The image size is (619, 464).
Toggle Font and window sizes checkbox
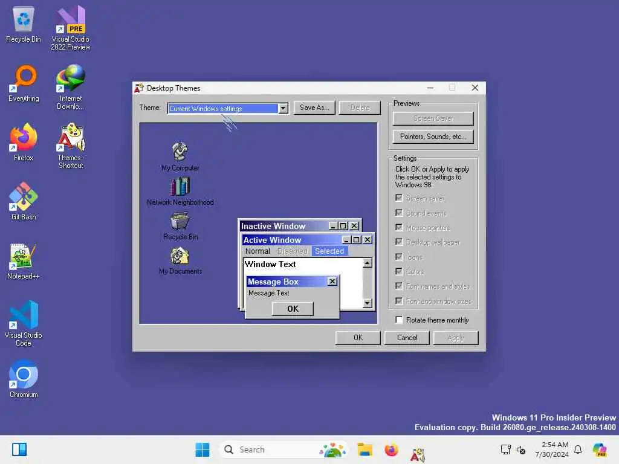(x=399, y=301)
